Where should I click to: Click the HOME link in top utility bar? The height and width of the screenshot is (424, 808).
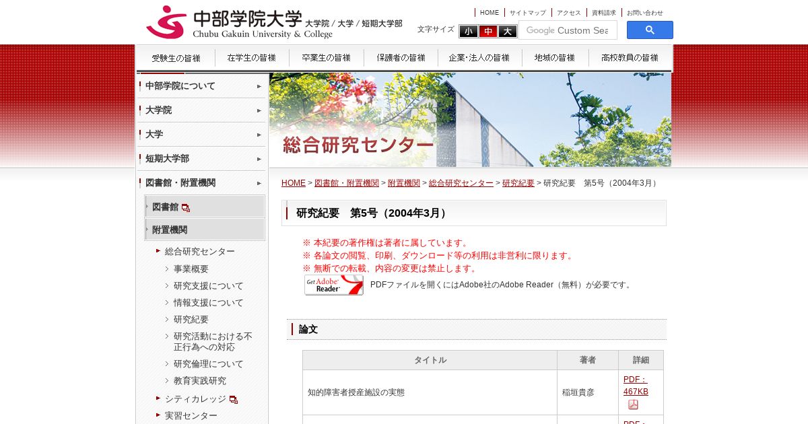(490, 13)
